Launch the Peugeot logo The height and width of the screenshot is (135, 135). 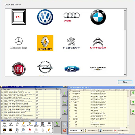[x=72, y=43]
